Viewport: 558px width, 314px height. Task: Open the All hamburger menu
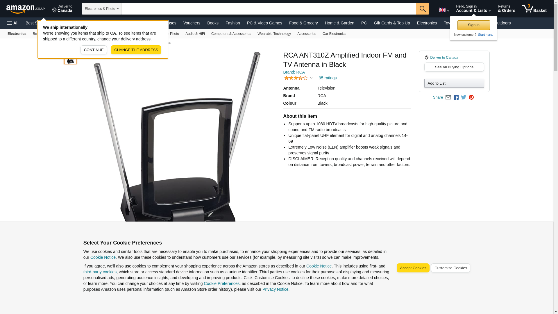pyautogui.click(x=13, y=23)
